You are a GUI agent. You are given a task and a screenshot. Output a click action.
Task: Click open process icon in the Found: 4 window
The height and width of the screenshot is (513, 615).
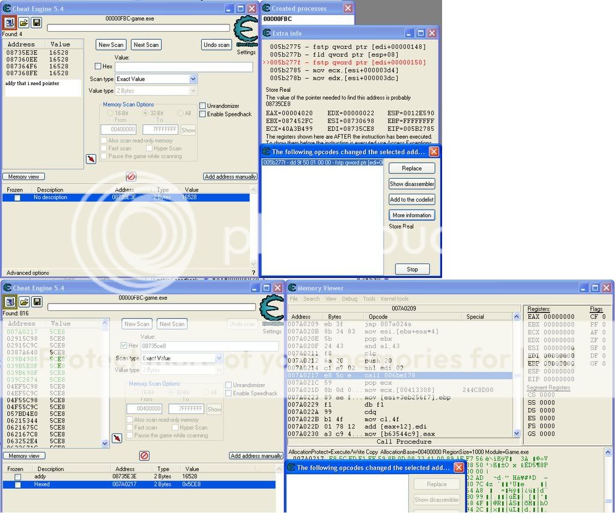tap(10, 23)
